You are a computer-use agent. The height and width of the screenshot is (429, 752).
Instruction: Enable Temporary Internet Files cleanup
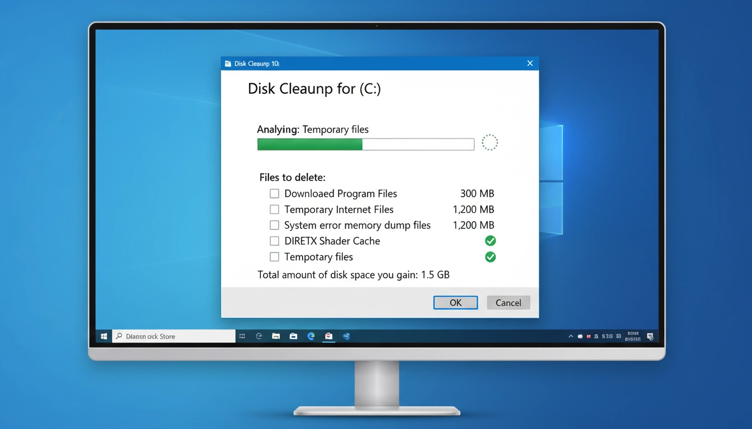coord(274,209)
